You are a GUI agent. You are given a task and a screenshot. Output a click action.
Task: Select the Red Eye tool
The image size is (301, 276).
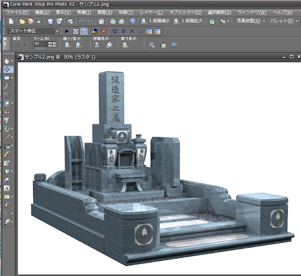7,112
